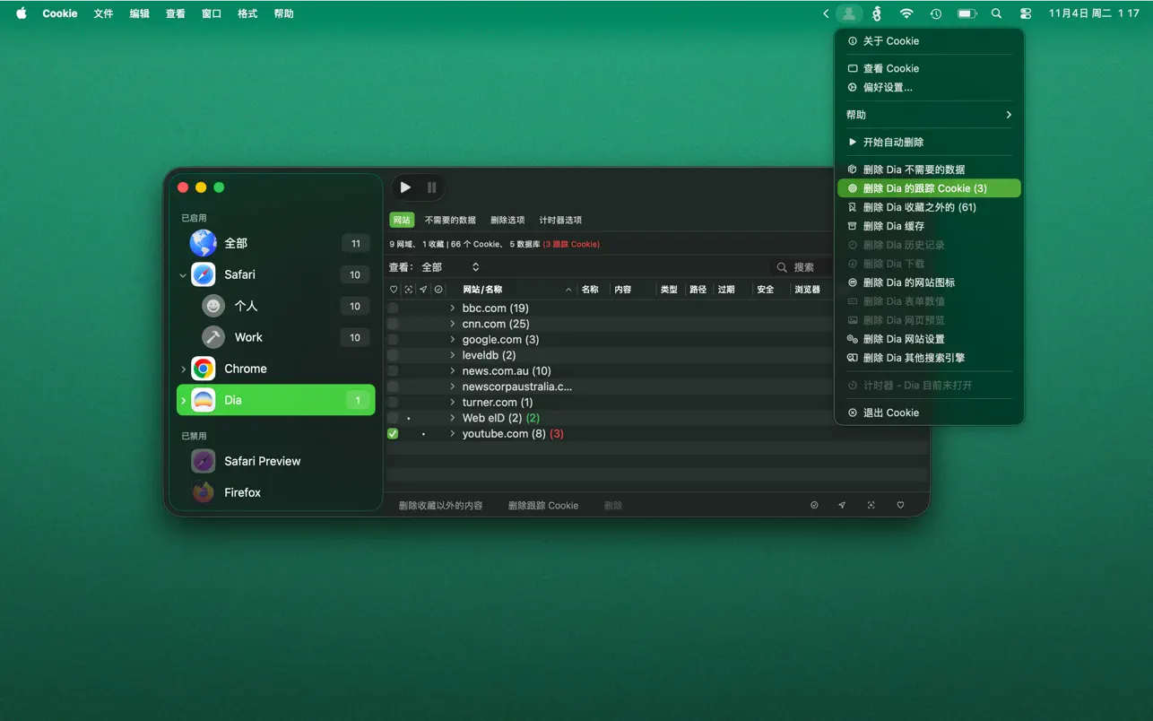Screen dimensions: 1153x721
Task: Open the Safari browser icon in sidebar
Action: (x=204, y=274)
